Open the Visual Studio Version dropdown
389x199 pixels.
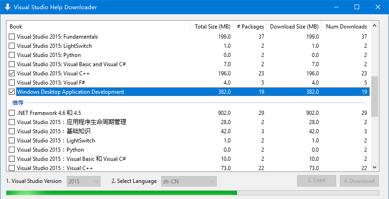click(84, 182)
